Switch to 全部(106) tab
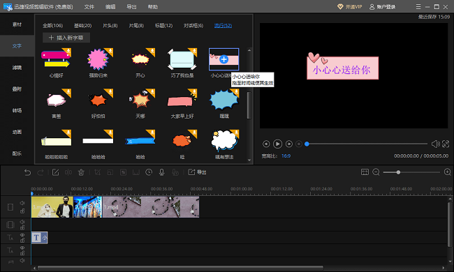The height and width of the screenshot is (272, 454). 52,25
